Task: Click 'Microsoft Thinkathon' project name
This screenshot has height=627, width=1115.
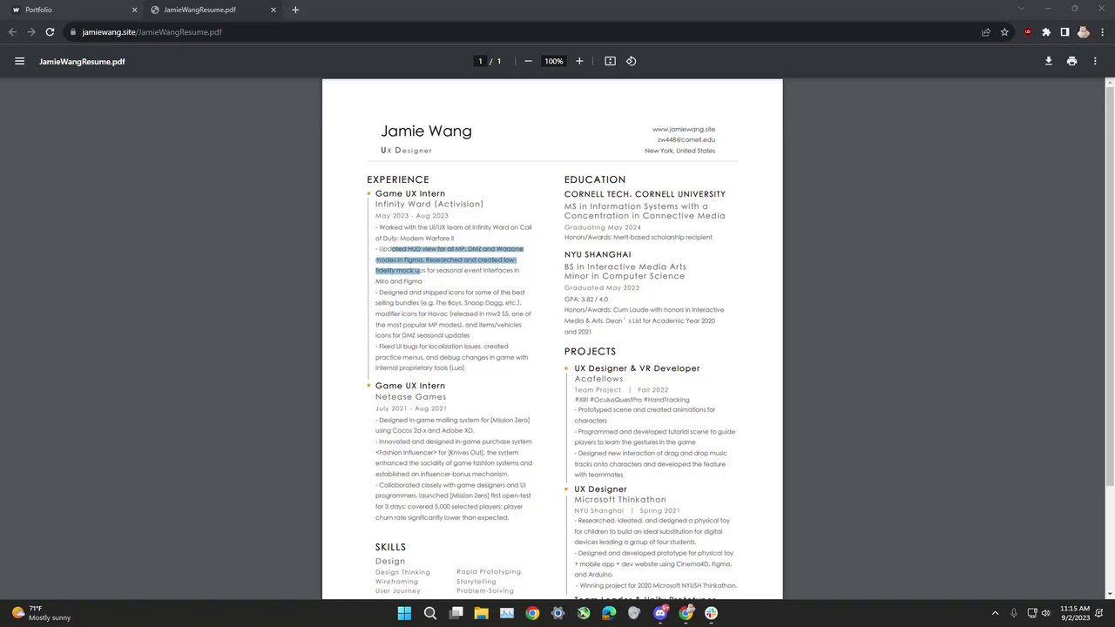Action: (620, 500)
